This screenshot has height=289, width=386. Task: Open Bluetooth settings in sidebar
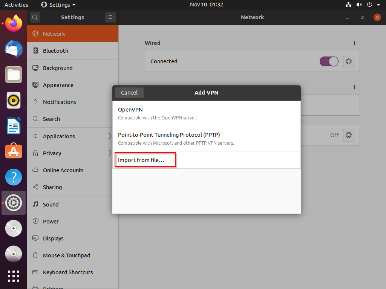coord(55,51)
